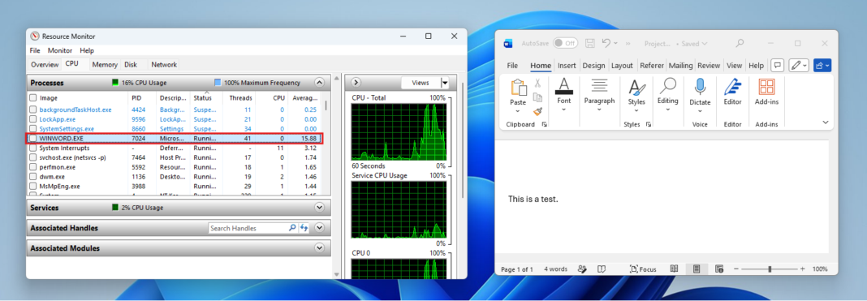Click the Copy icon in Word ribbon
867x301 pixels.
coord(537,97)
